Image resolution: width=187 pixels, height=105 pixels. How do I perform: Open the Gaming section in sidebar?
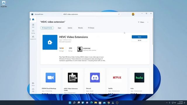pos(33,32)
